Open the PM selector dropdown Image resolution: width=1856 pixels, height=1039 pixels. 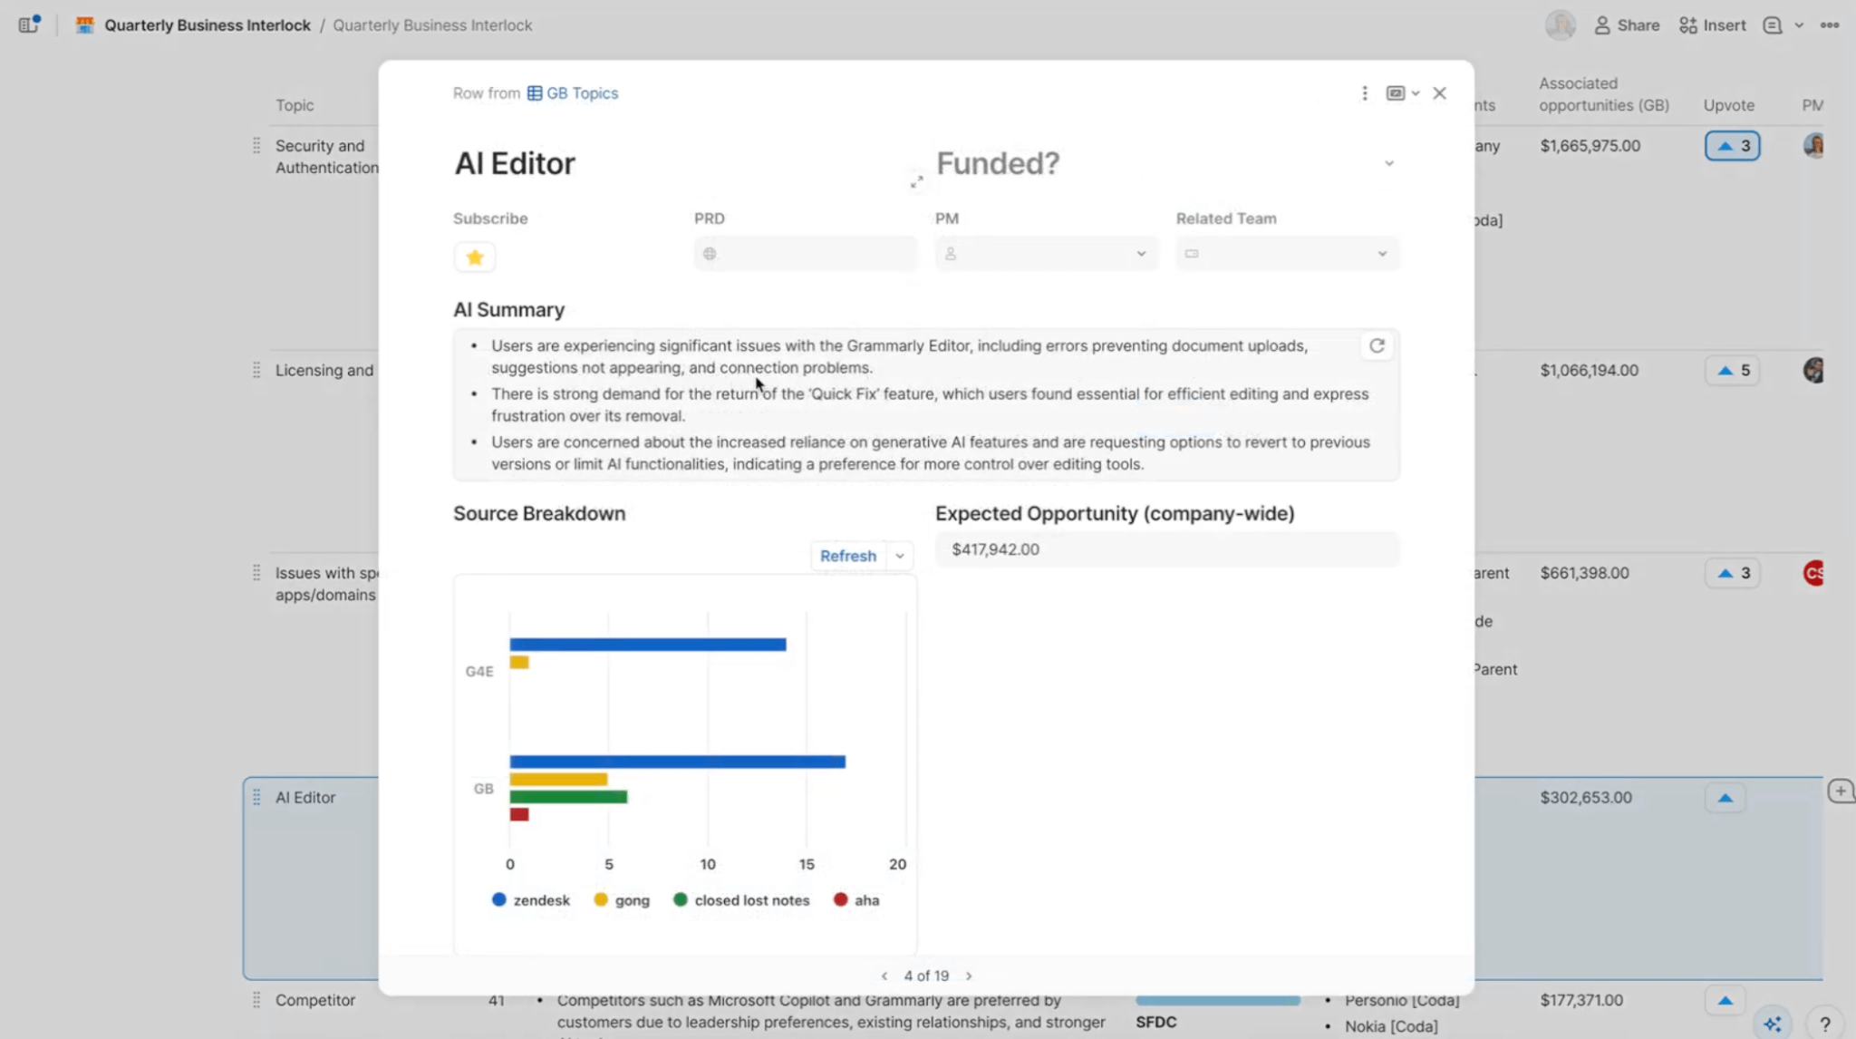click(1140, 254)
